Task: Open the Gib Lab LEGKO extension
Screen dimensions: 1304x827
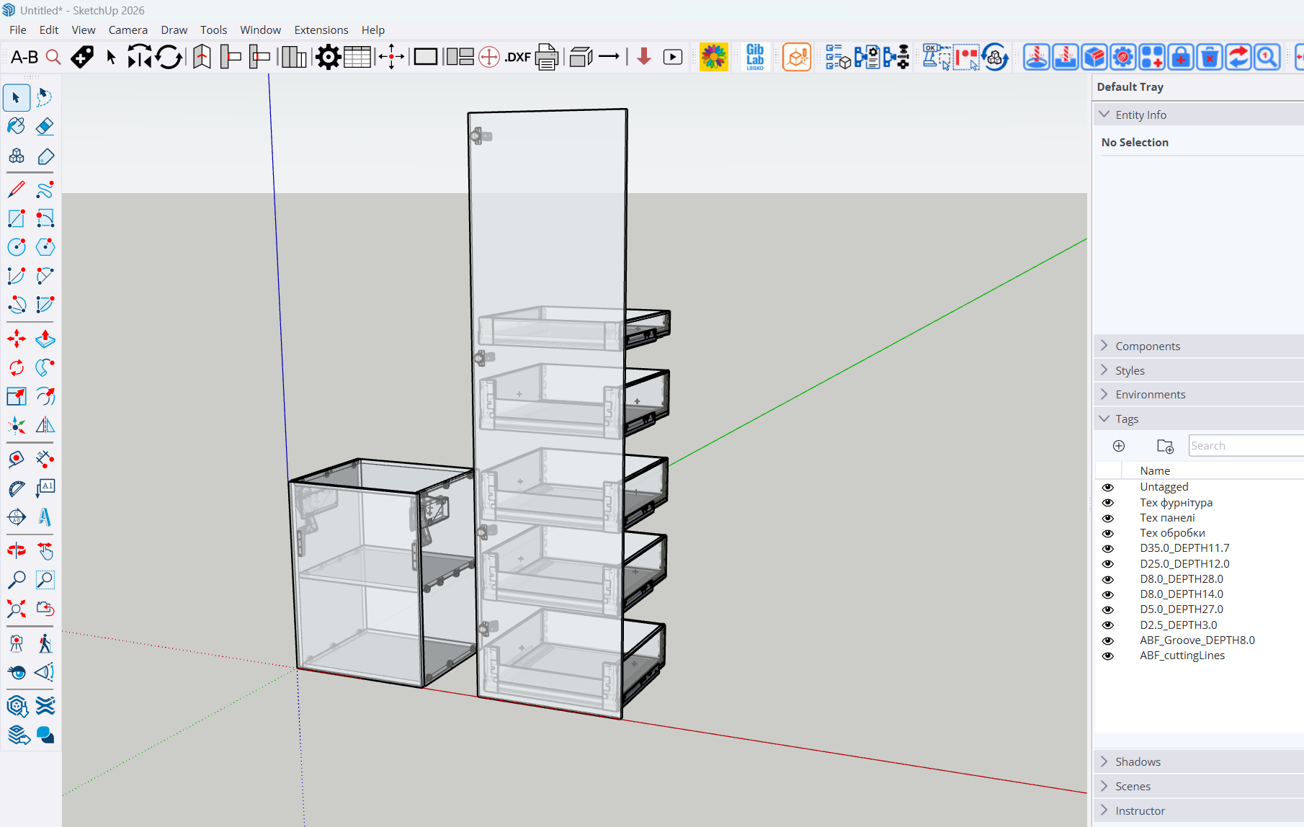Action: 755,56
